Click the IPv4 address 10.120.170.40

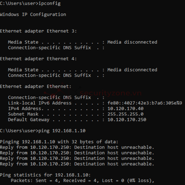(x=125, y=108)
